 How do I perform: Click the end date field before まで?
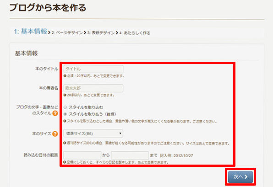(x=130, y=155)
